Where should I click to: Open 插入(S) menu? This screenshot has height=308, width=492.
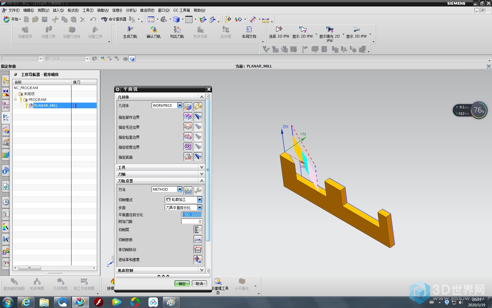click(x=58, y=10)
